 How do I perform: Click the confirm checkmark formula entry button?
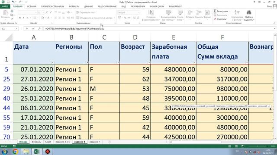pos(33,28)
